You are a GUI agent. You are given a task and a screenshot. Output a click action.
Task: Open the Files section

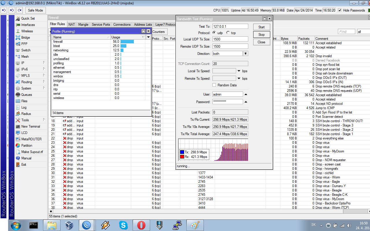[24, 101]
